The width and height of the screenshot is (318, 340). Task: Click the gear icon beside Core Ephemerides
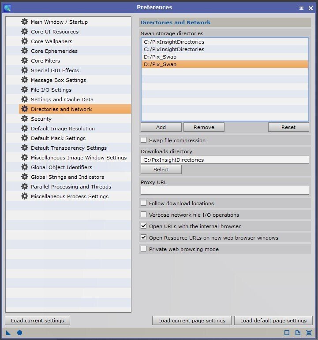pos(25,51)
